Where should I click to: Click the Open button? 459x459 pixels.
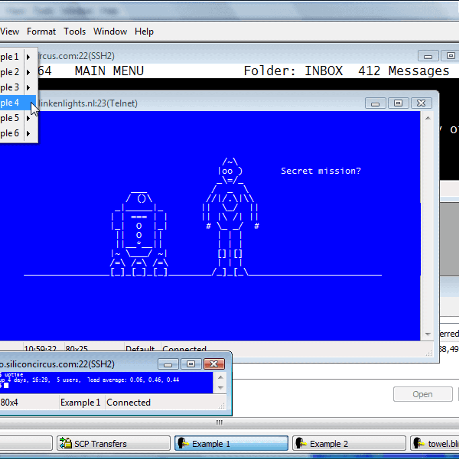423,394
